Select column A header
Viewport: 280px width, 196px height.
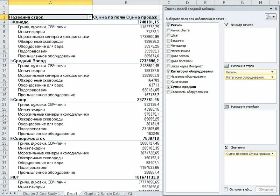pyautogui.click(x=50, y=2)
